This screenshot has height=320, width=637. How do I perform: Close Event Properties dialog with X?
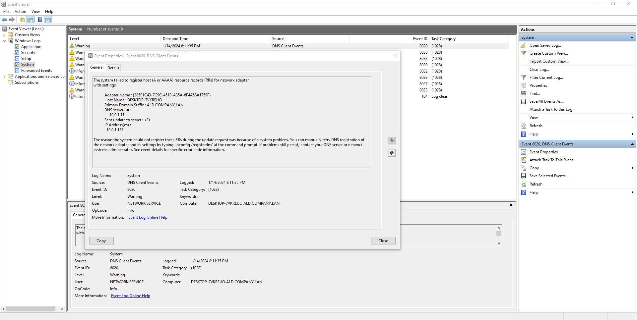click(395, 56)
